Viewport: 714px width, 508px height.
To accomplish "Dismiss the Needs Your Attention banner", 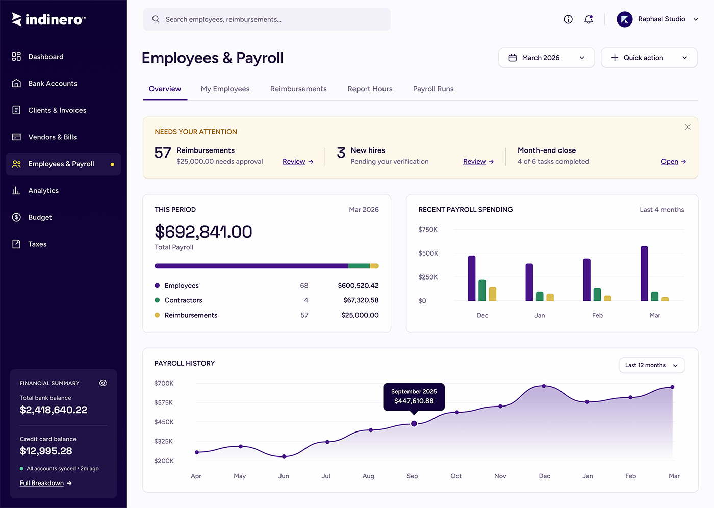I will (687, 127).
